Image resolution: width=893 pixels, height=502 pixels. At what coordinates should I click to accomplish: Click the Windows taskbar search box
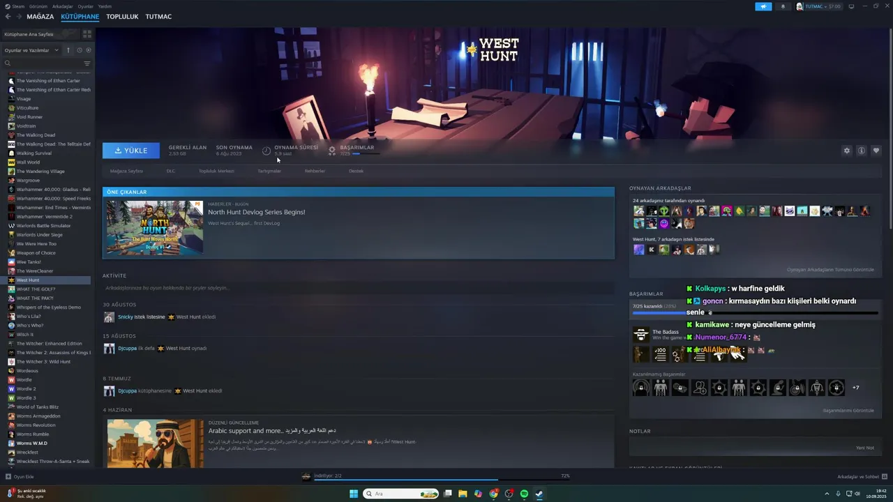click(400, 494)
